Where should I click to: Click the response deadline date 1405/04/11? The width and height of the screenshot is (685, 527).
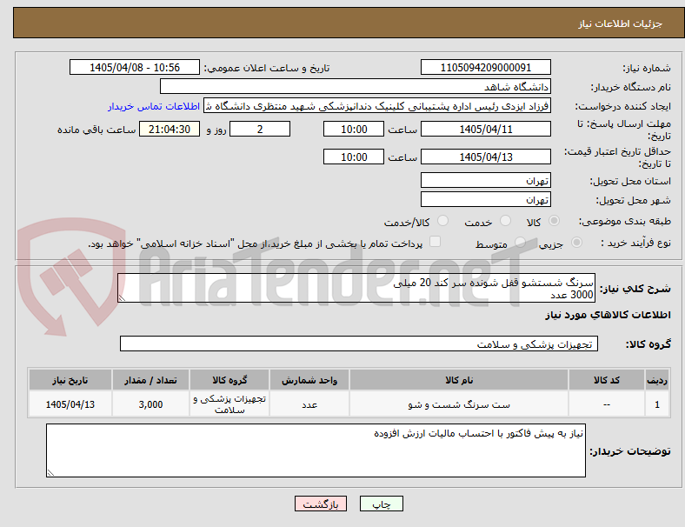click(x=485, y=130)
